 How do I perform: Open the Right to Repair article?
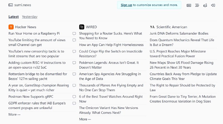pos(182,88)
